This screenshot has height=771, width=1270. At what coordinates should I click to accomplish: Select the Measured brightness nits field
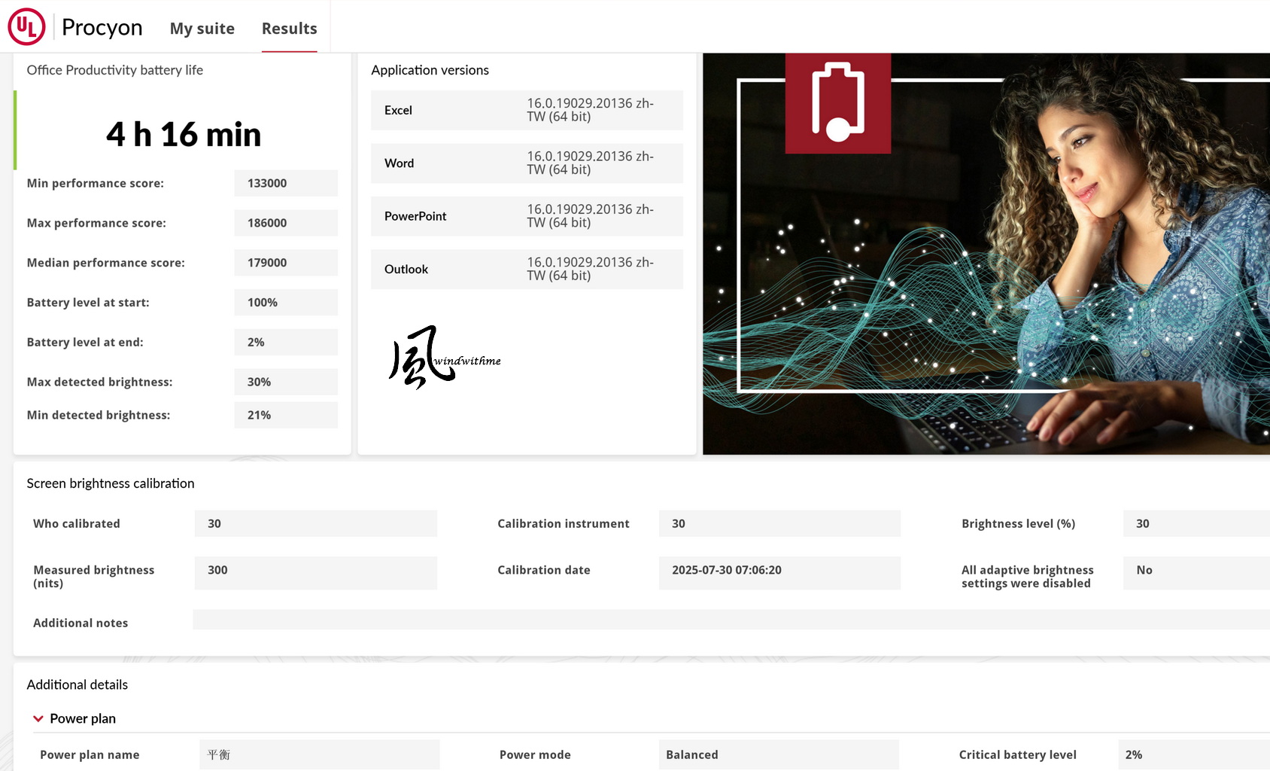point(316,573)
